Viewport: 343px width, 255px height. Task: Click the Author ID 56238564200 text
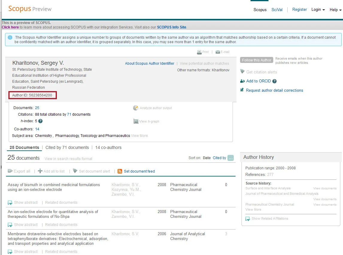point(32,95)
